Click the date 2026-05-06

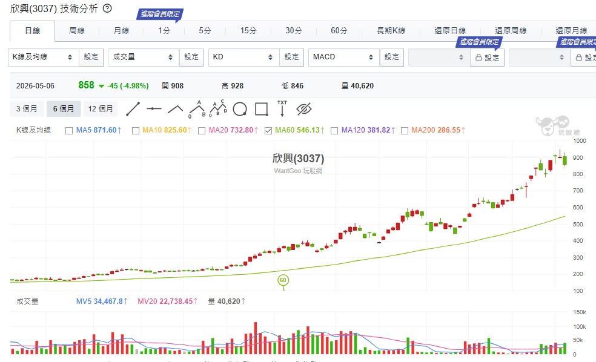pyautogui.click(x=35, y=86)
